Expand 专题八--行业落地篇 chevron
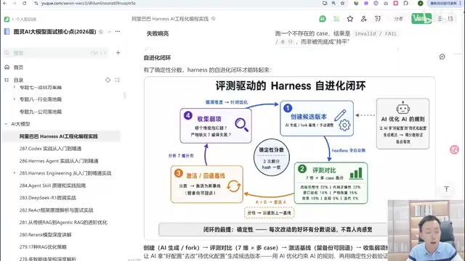Viewport: 465px width, 261px height. pos(14,99)
